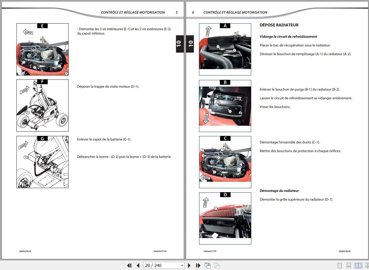Image resolution: width=369 pixels, height=270 pixels.
Task: Switch to single page view
Action: coord(339,265)
